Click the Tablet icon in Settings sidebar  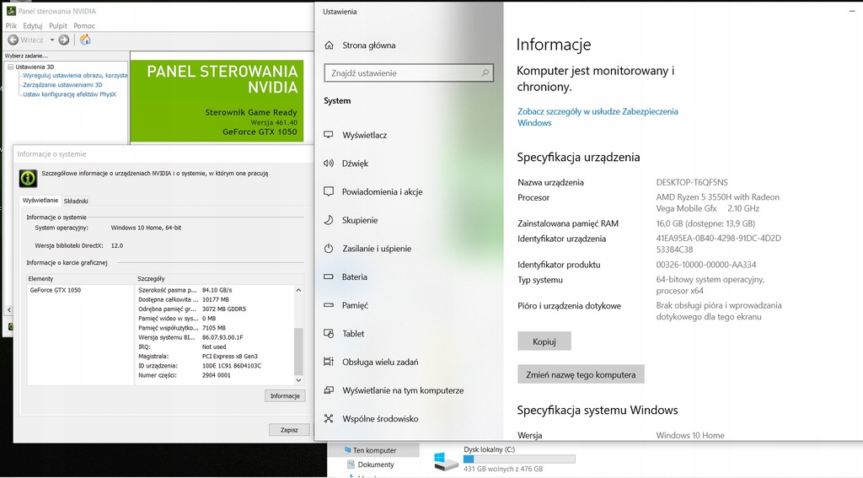329,333
